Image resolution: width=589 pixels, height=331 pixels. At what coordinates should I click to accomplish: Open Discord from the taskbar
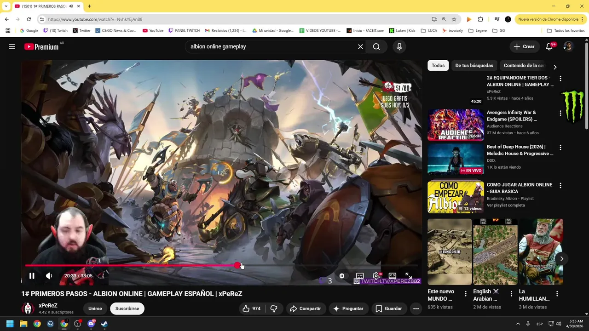click(x=91, y=324)
